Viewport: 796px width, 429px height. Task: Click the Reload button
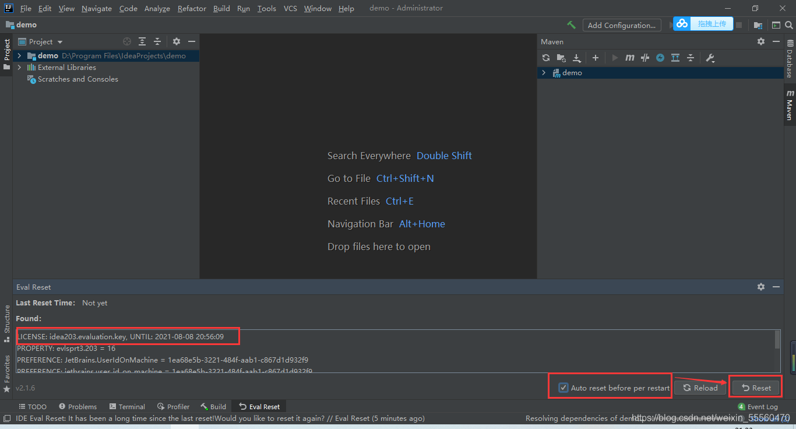click(x=700, y=388)
